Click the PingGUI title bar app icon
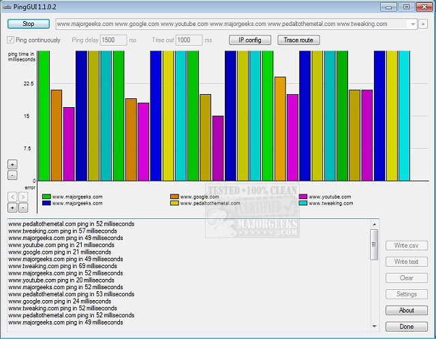Image resolution: width=436 pixels, height=339 pixels. tap(7, 7)
